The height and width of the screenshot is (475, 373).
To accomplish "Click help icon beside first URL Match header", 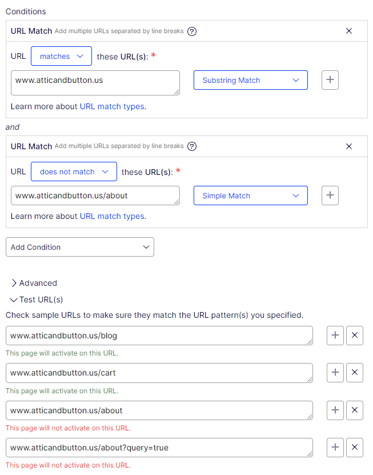I will pos(192,31).
